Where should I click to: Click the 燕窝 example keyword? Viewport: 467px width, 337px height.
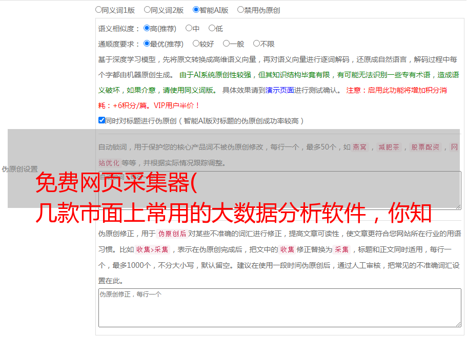click(x=360, y=147)
